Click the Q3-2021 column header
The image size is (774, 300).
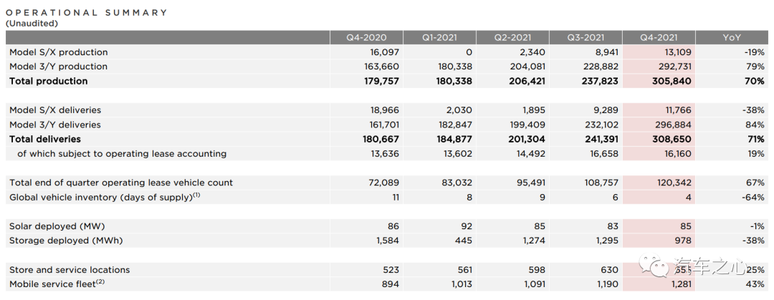click(x=586, y=37)
